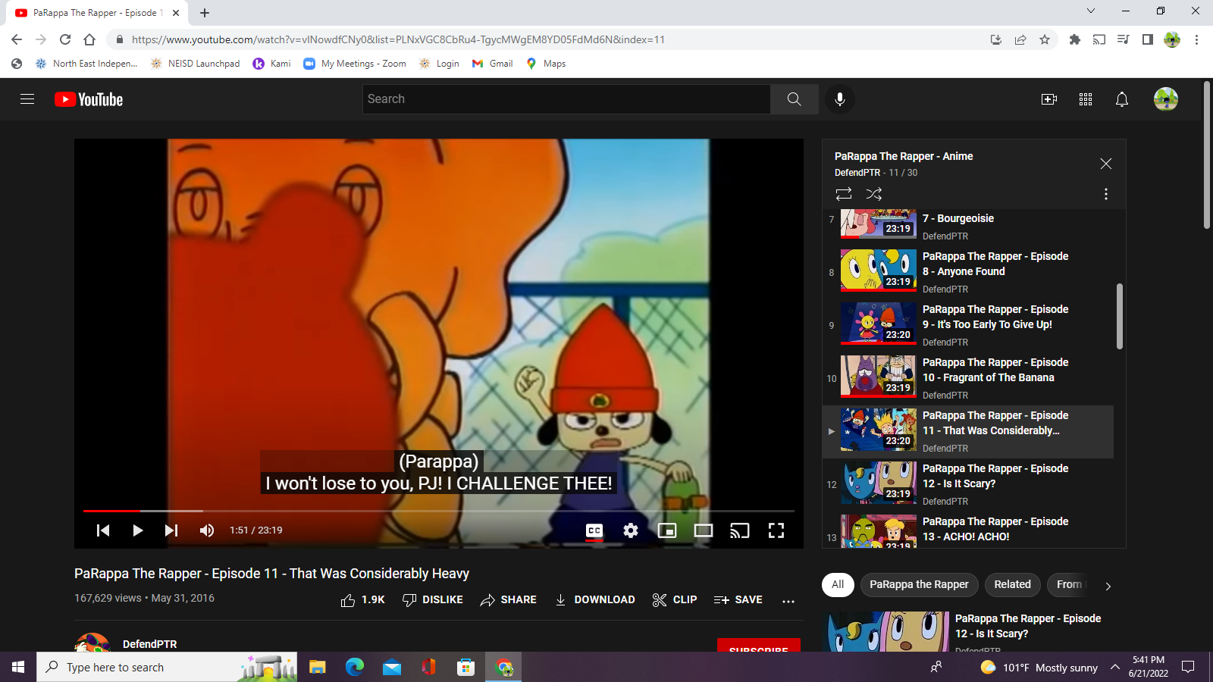This screenshot has height=682, width=1213.
Task: Create a CLIP from the video
Action: coord(675,600)
